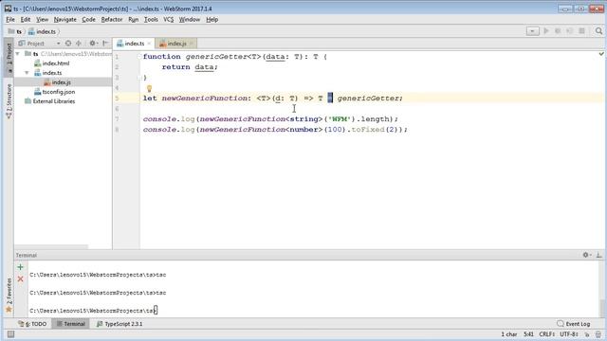Open the Event Log
Image resolution: width=607 pixels, height=341 pixels.
click(573, 324)
